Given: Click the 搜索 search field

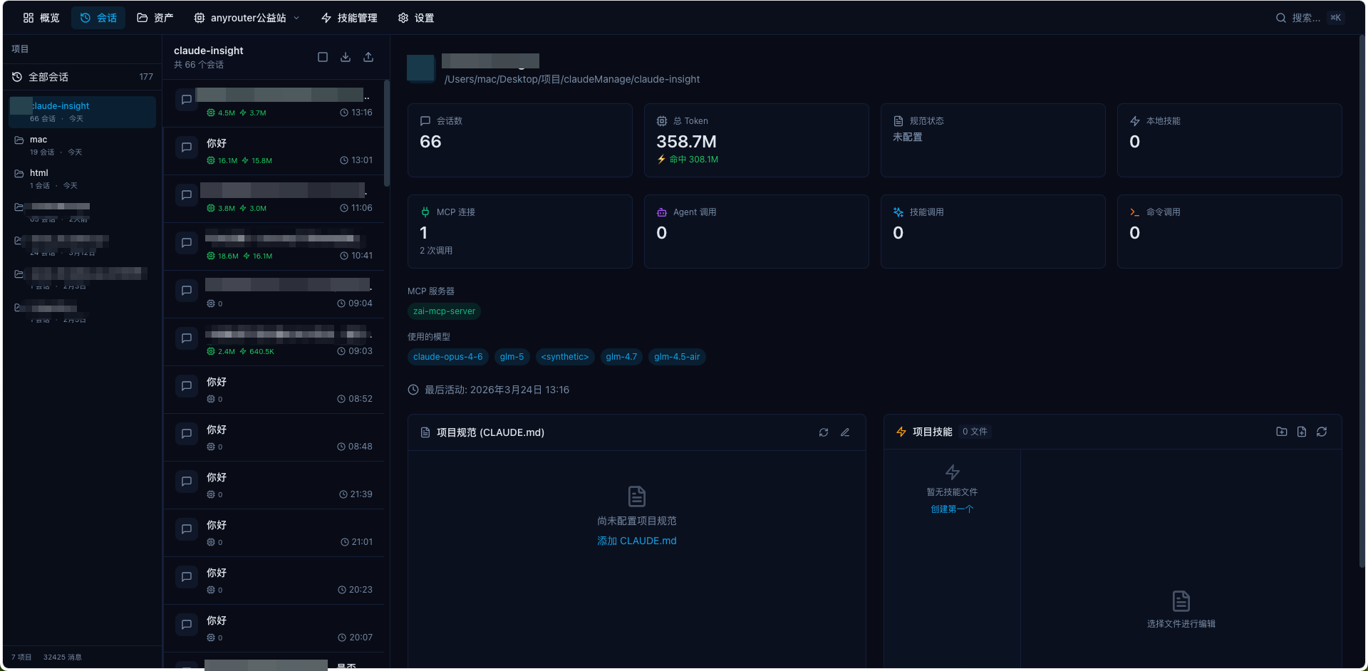Looking at the screenshot, I should [x=1310, y=18].
